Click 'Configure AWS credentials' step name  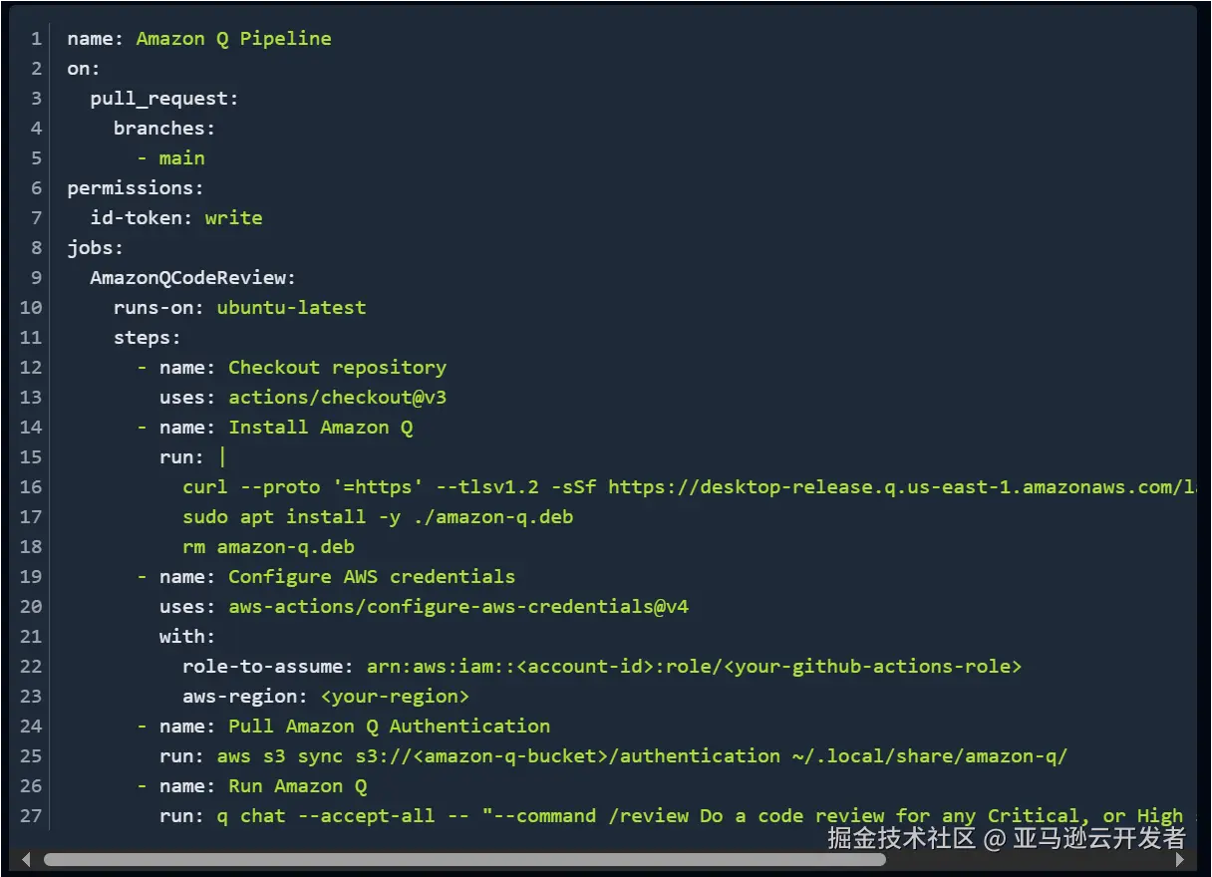(372, 577)
